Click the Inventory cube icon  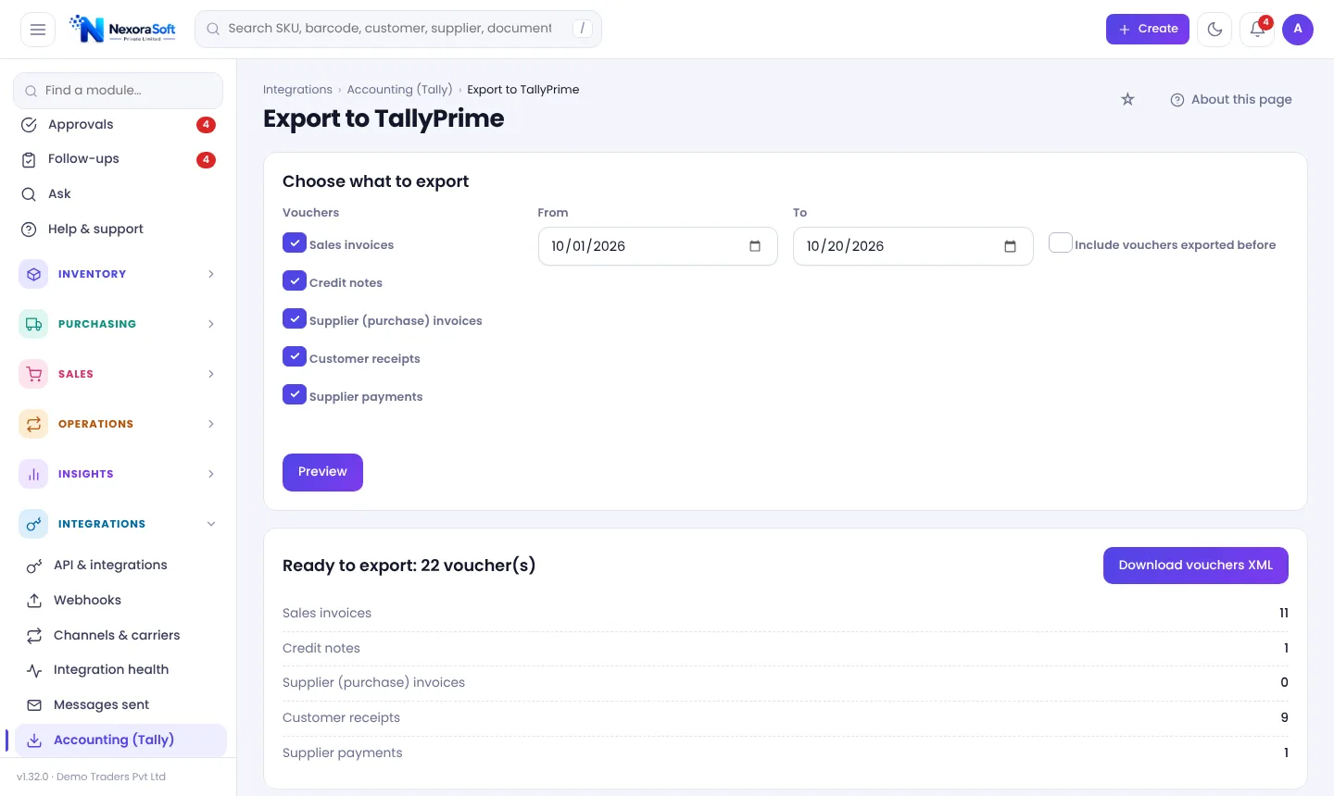pos(33,274)
